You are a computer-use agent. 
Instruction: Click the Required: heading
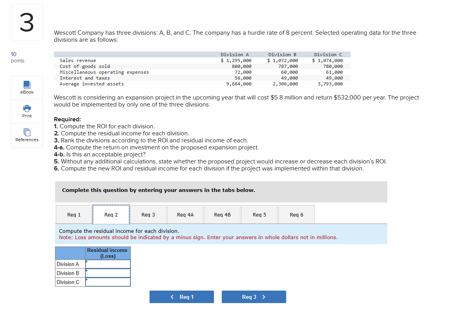click(x=68, y=119)
